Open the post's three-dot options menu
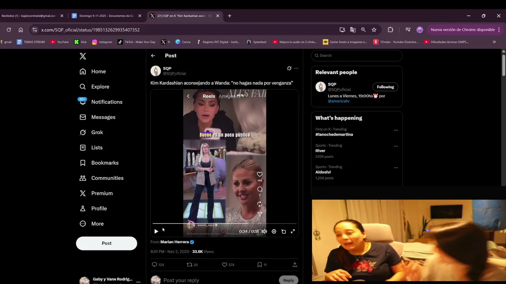 (296, 68)
